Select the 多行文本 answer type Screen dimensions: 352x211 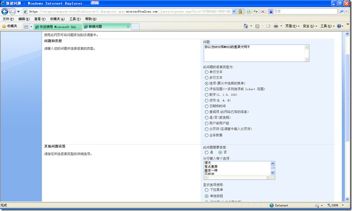(206, 78)
